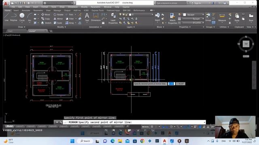This screenshot has height=145, width=259.
Task: Click the Base view tool
Action: point(251,18)
